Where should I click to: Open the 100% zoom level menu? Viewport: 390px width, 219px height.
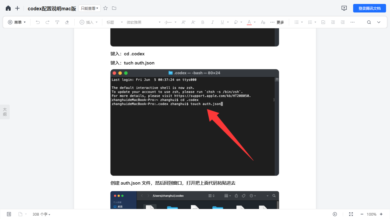pos(371,214)
